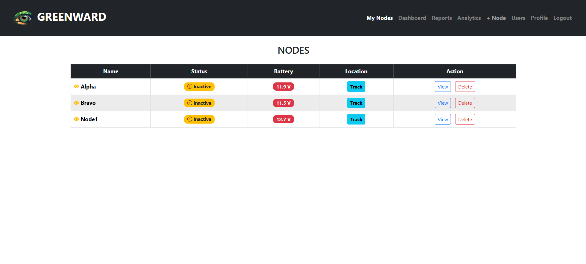586x264 pixels.
Task: Click the Action column header
Action: (x=455, y=71)
